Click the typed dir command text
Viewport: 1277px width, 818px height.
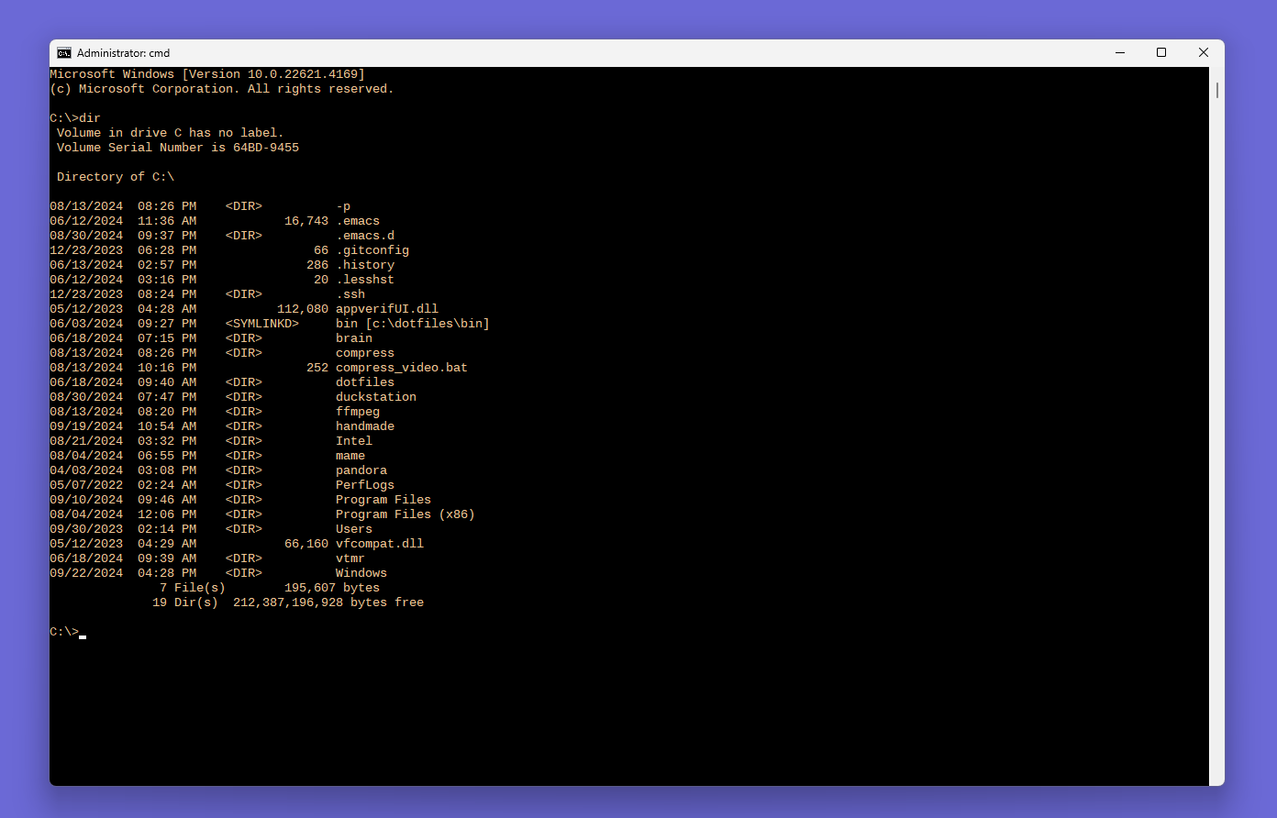click(90, 118)
